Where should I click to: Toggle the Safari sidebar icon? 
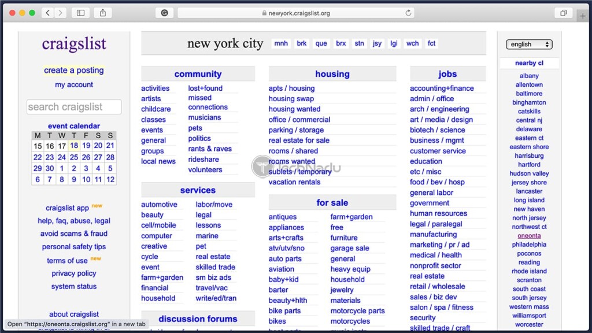click(80, 13)
